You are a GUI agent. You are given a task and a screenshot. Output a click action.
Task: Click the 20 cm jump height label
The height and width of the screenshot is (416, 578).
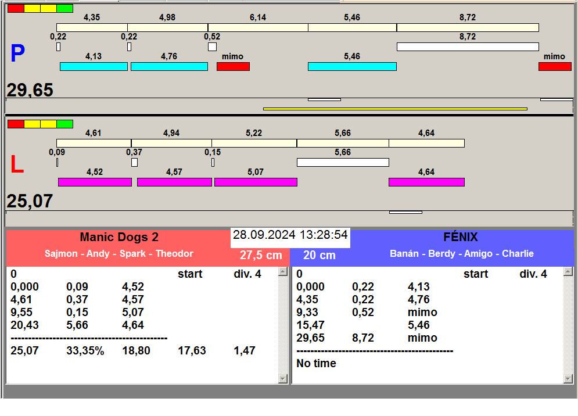[319, 255]
